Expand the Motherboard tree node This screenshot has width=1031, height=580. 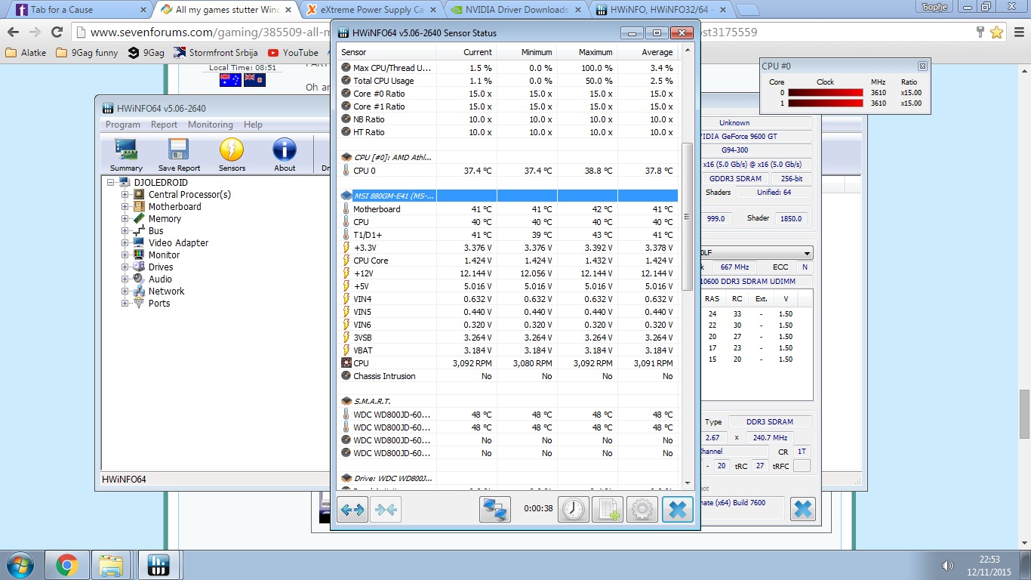(x=125, y=207)
